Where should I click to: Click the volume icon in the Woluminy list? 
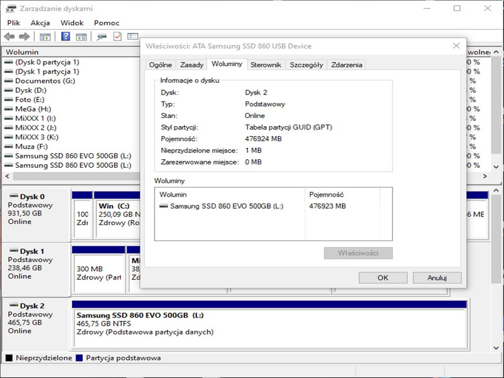tap(163, 206)
